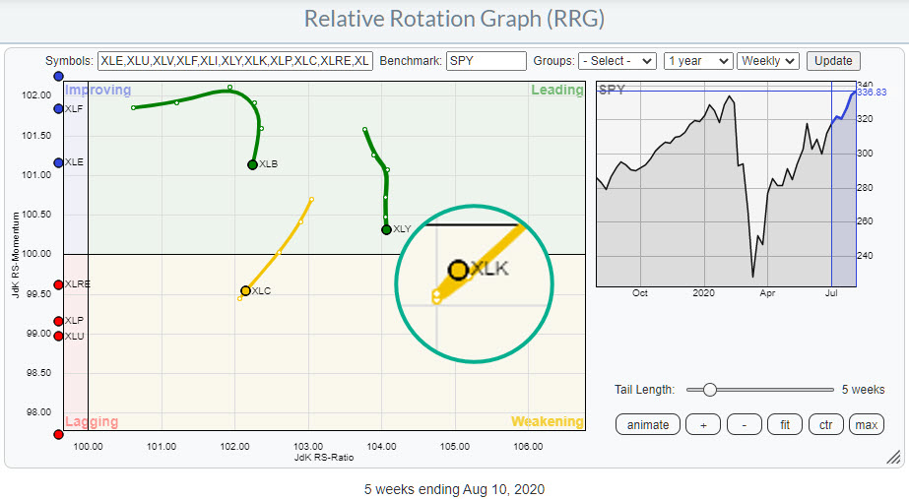Select the XLY green data point

tap(386, 229)
